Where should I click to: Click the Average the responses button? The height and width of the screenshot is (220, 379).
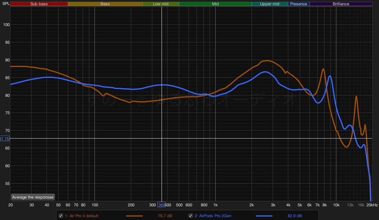point(33,197)
